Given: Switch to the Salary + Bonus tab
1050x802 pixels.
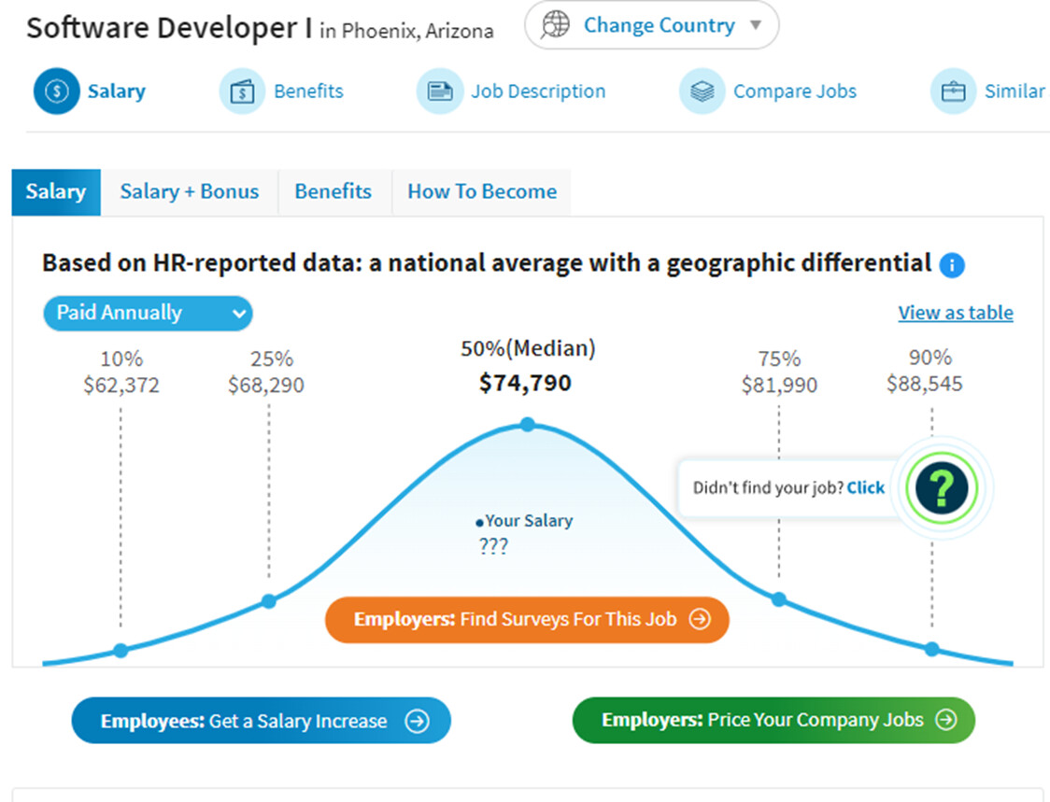Looking at the screenshot, I should tap(190, 192).
